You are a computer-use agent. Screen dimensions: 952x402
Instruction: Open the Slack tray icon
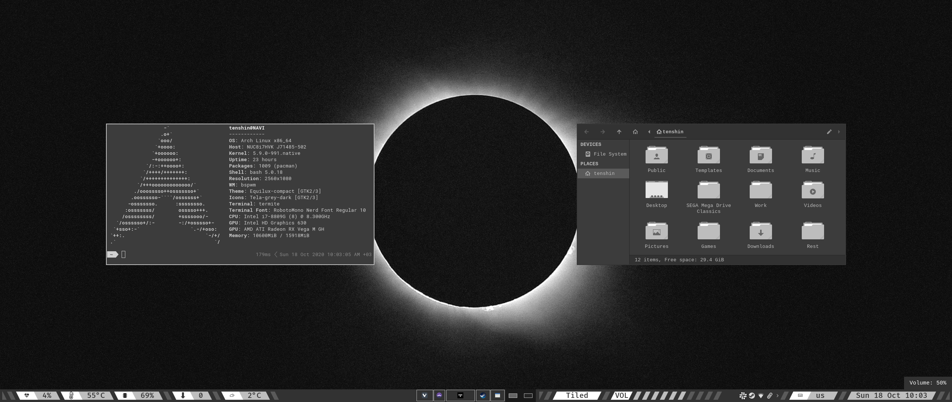click(743, 396)
